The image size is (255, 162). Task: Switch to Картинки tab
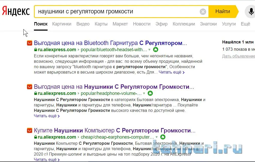tap(62, 24)
